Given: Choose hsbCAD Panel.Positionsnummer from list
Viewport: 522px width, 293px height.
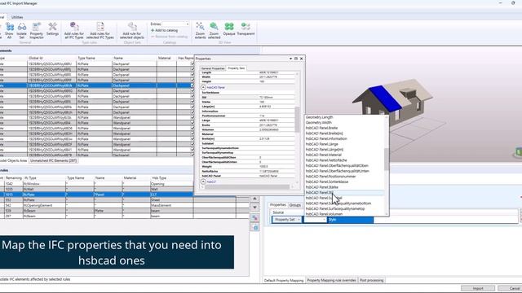Looking at the screenshot, I should (330, 176).
